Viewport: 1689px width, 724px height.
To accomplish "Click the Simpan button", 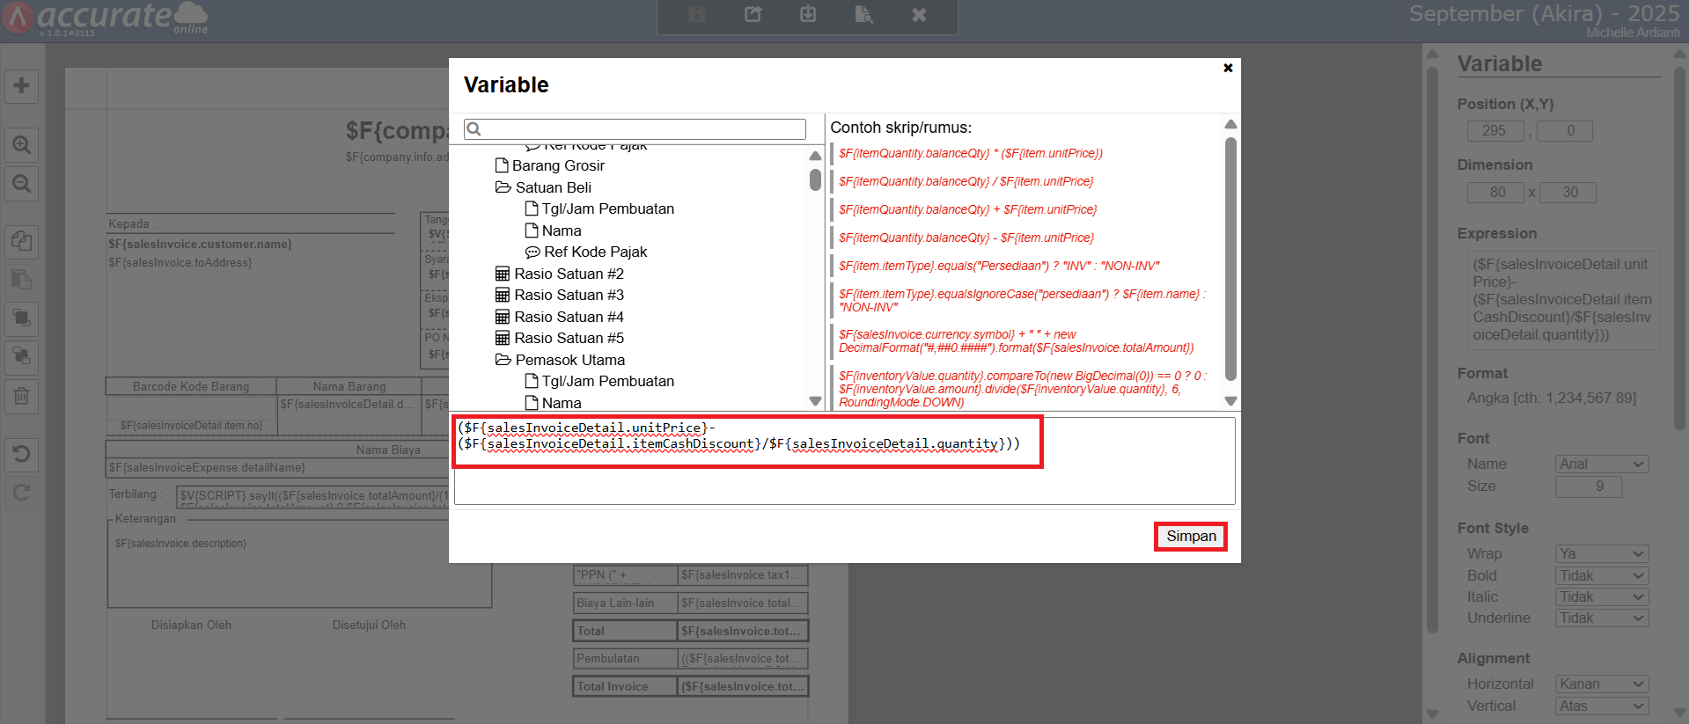I will [x=1190, y=536].
